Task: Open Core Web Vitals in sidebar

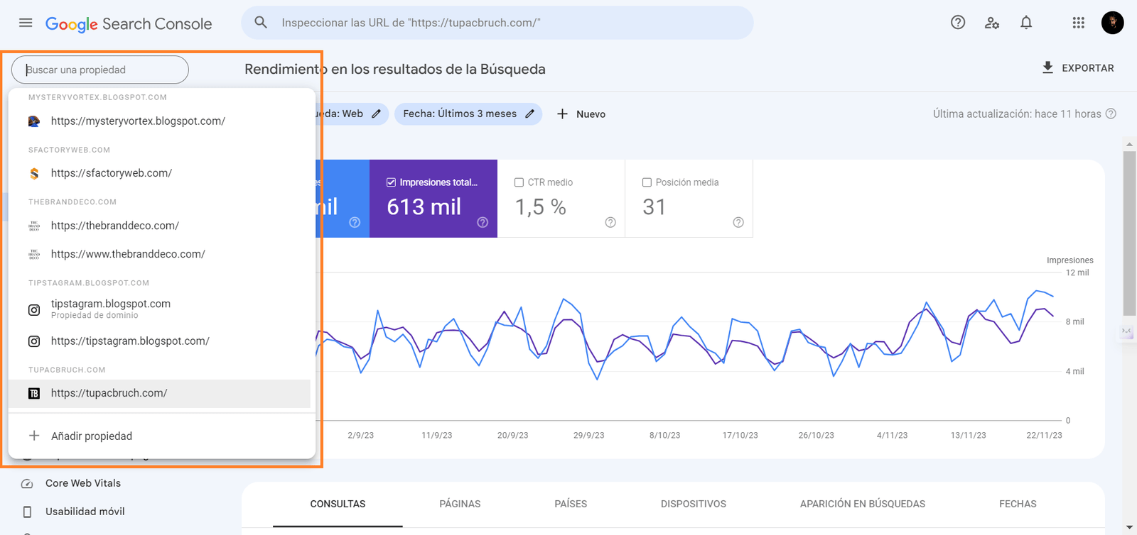Action: coord(82,483)
